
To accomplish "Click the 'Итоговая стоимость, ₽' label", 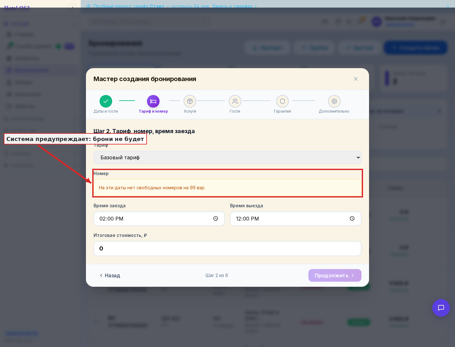I will (120, 235).
